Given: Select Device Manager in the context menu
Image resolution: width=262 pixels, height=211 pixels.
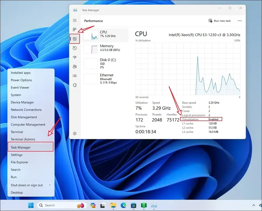Looking at the screenshot, I should click(x=22, y=102).
